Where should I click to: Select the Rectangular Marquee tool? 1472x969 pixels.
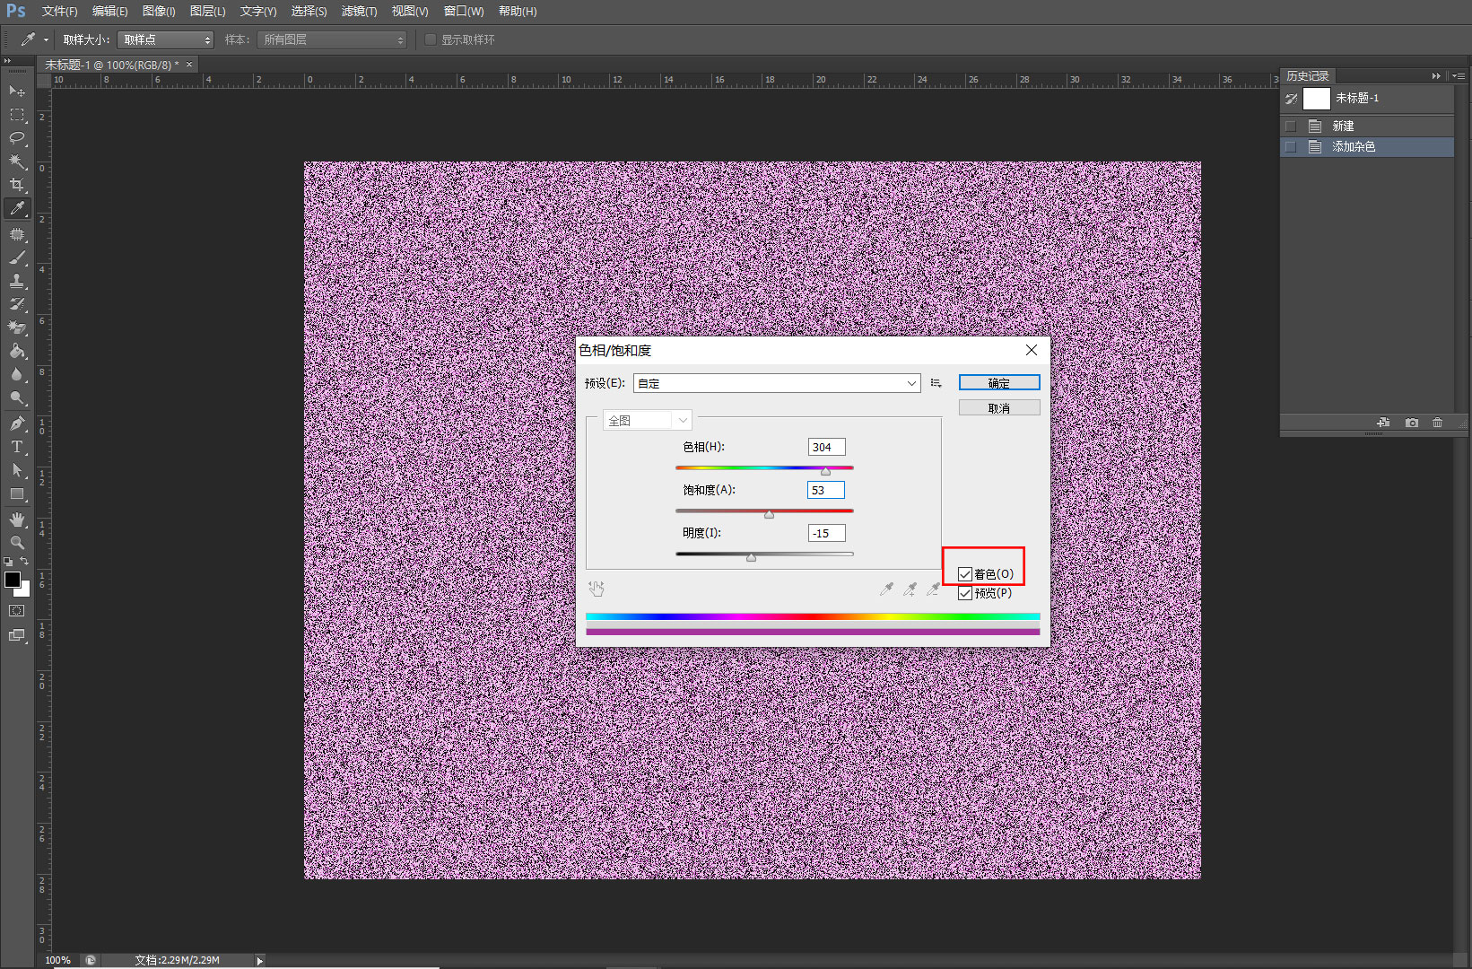[17, 115]
